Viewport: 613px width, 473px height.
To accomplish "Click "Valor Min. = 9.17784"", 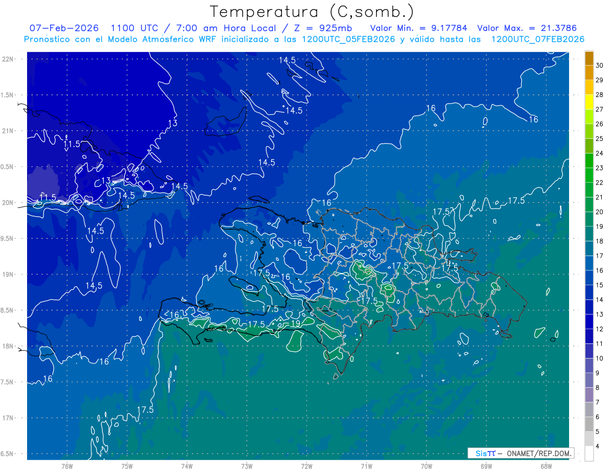I will tap(419, 28).
